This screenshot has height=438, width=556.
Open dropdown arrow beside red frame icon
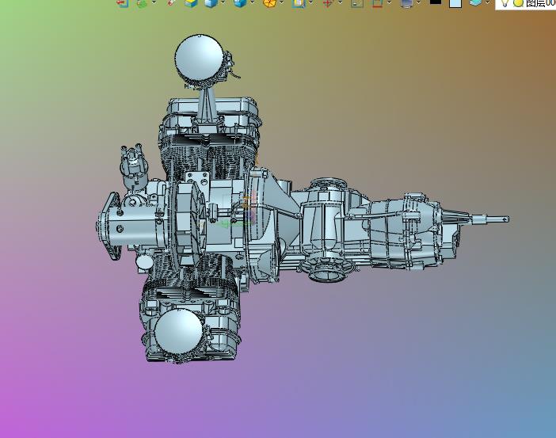tap(390, 2)
